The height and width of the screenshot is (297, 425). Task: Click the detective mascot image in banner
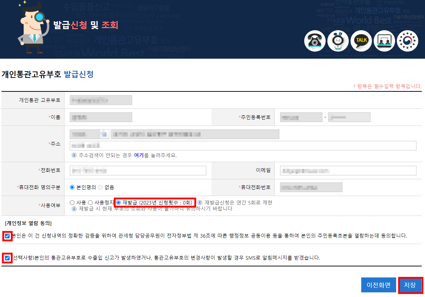(x=33, y=27)
